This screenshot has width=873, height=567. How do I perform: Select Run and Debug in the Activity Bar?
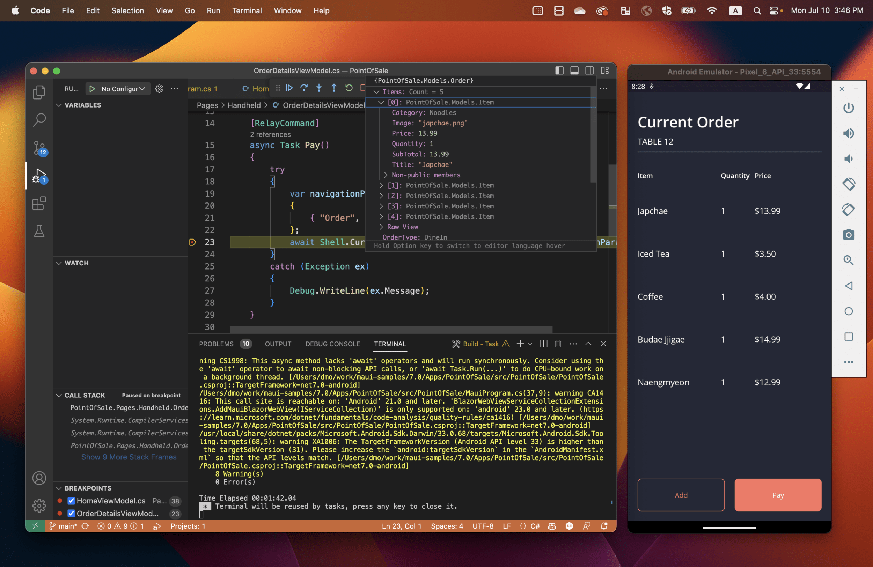click(x=39, y=176)
